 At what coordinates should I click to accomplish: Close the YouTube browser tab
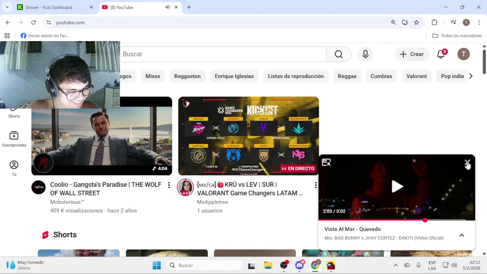tap(176, 7)
